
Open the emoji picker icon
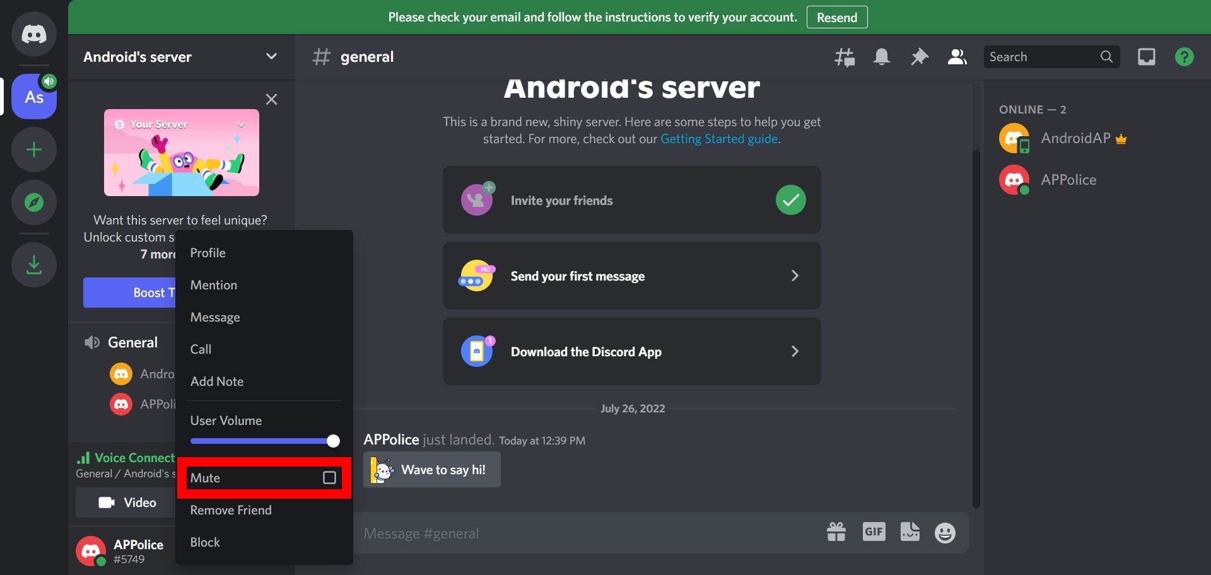(944, 532)
